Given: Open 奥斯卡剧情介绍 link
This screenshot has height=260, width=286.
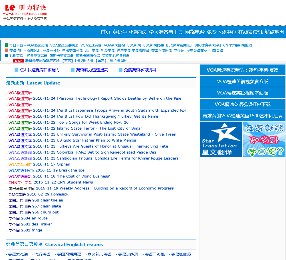Looking at the screenshot, I should pos(88,55).
